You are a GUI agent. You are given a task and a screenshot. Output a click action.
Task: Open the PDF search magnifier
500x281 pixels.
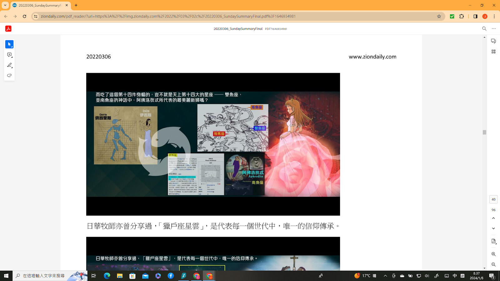(484, 29)
